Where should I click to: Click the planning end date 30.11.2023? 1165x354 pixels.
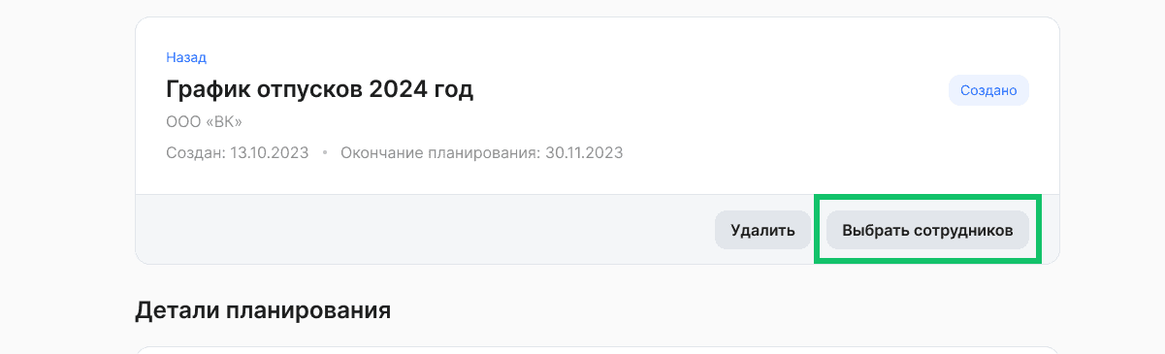tap(584, 152)
